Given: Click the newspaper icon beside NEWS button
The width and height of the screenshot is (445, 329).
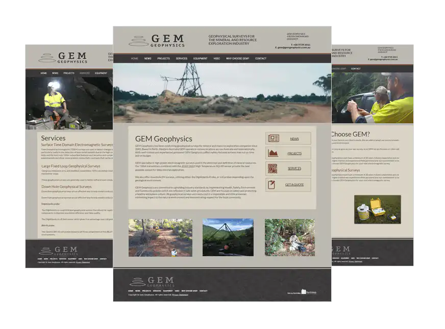Looking at the screenshot, I should 274,138.
